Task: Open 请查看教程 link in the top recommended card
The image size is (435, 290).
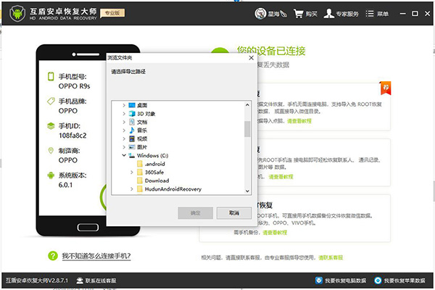Action: click(299, 121)
